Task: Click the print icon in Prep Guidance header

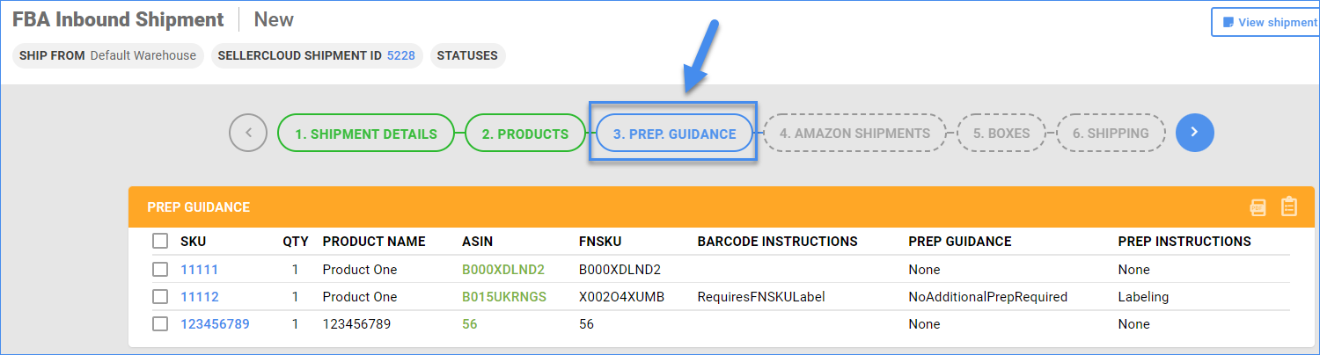Action: pos(1258,207)
